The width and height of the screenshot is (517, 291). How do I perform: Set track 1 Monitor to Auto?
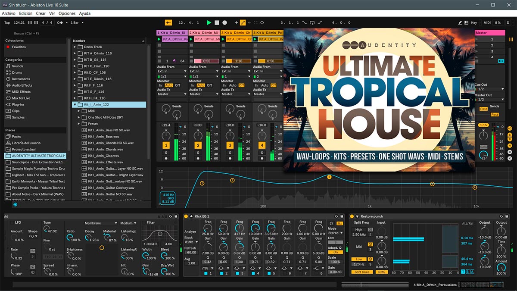(x=168, y=85)
